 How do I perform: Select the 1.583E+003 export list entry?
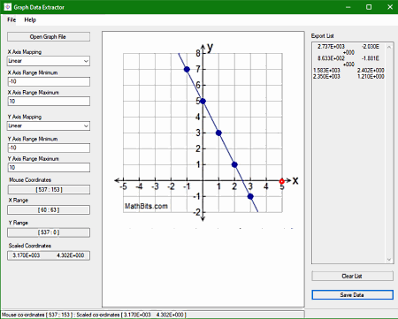click(x=348, y=71)
